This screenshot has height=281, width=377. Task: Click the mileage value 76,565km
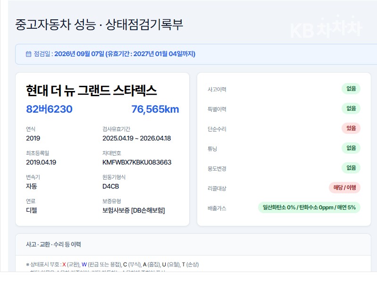tap(155, 109)
